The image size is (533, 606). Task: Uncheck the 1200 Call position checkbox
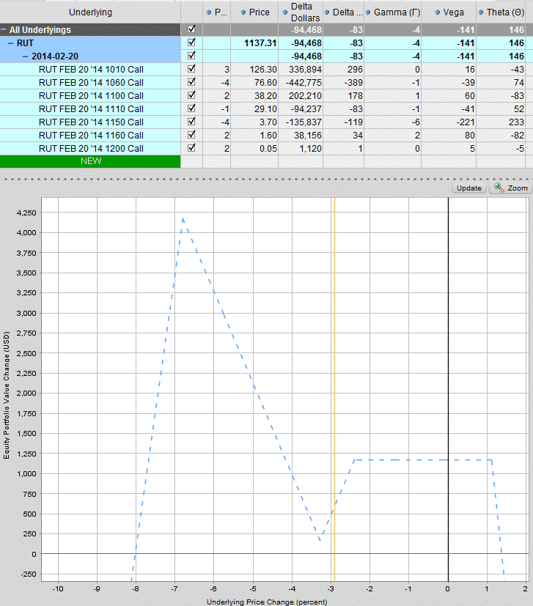coord(191,147)
